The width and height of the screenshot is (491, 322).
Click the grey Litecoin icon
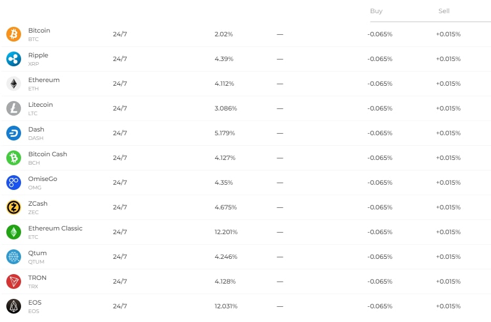click(14, 108)
